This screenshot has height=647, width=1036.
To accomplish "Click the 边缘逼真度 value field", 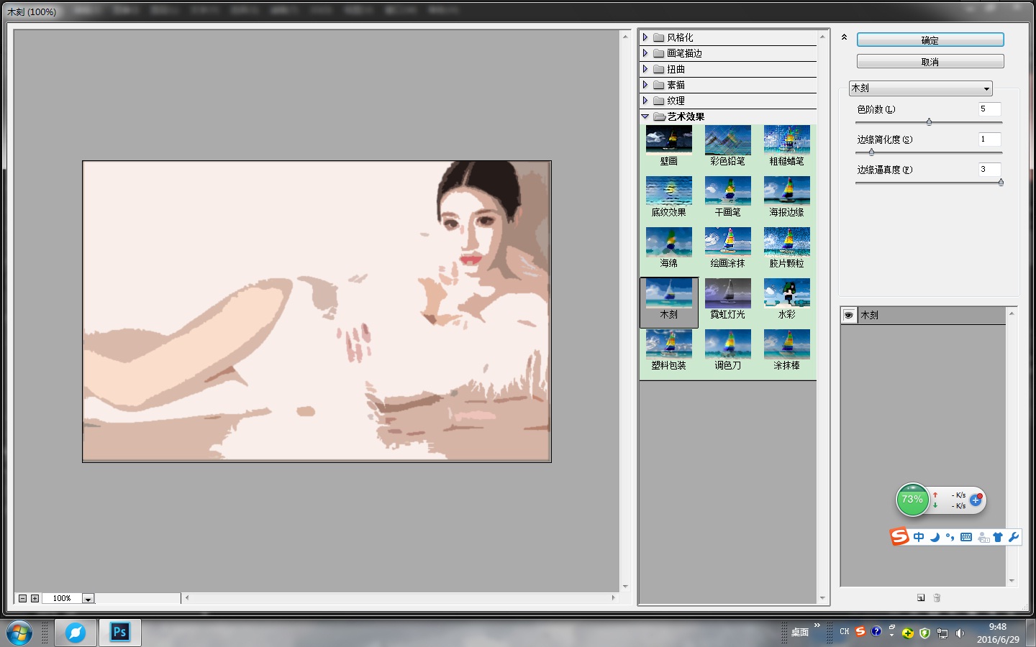I will [989, 170].
